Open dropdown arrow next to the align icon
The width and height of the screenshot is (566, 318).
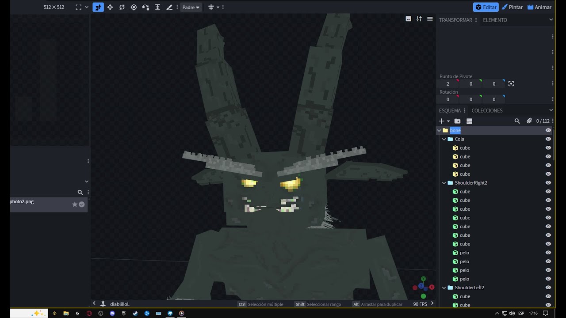pos(218,7)
